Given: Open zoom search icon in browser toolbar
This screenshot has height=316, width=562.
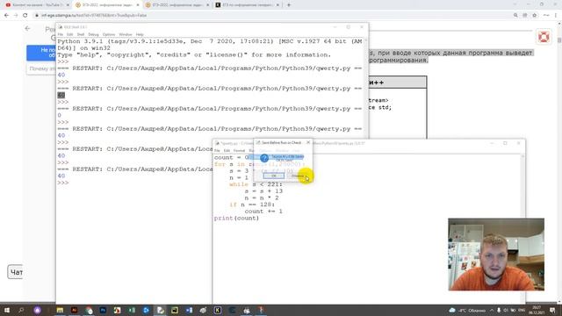Looking at the screenshot, I should tap(515, 16).
